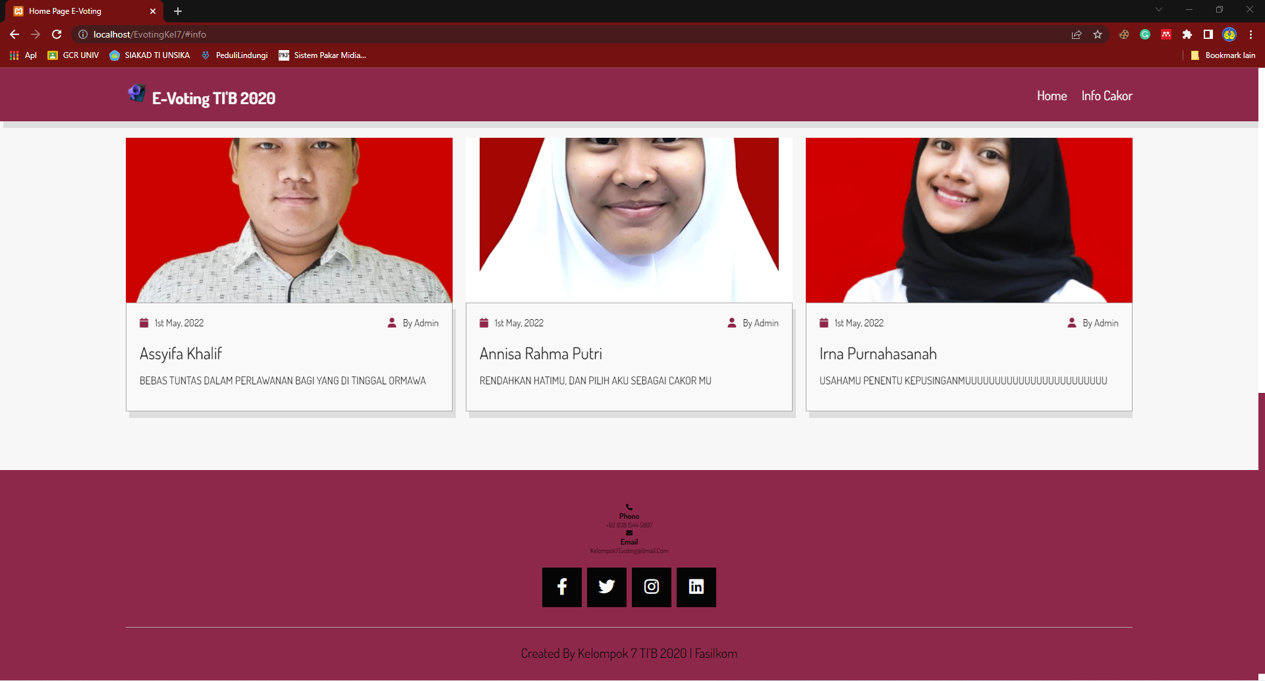Click the admin person icon on Irna Purnahasanah's card
The height and width of the screenshot is (681, 1265).
pyautogui.click(x=1071, y=322)
